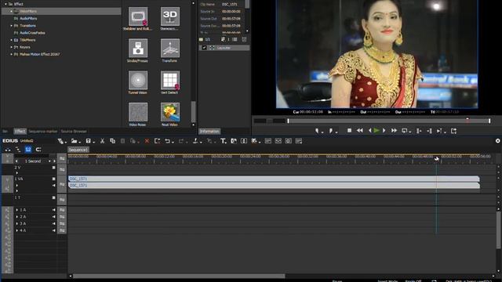Jump to next edit point

[429, 131]
